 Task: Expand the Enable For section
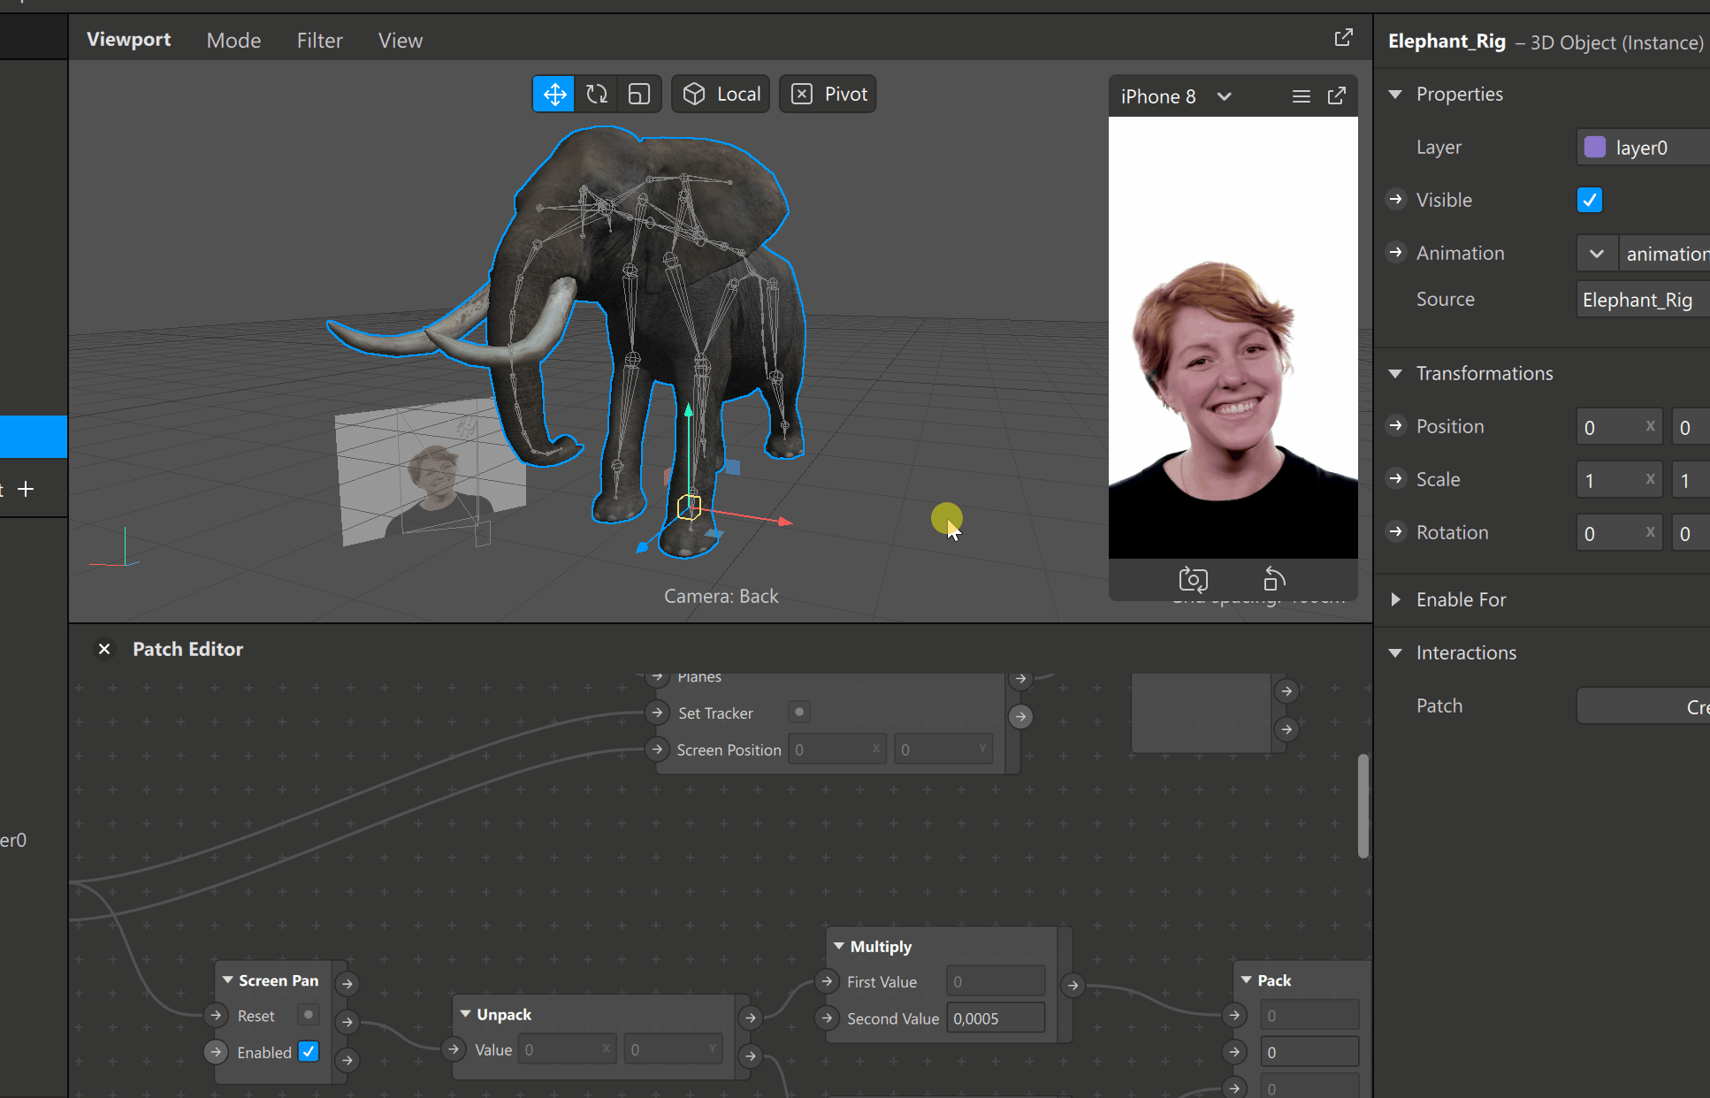(1395, 599)
